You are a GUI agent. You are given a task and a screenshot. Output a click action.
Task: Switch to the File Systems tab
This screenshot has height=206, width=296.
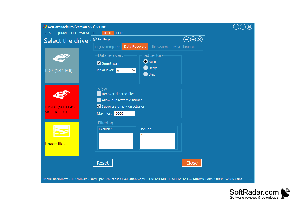[x=160, y=47]
